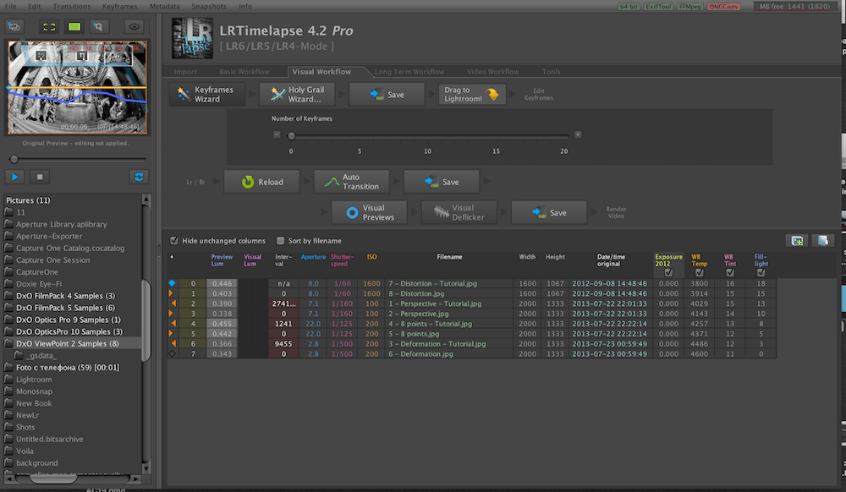Click the sequence overlay icon above preview
The width and height of the screenshot is (846, 492).
point(14,26)
